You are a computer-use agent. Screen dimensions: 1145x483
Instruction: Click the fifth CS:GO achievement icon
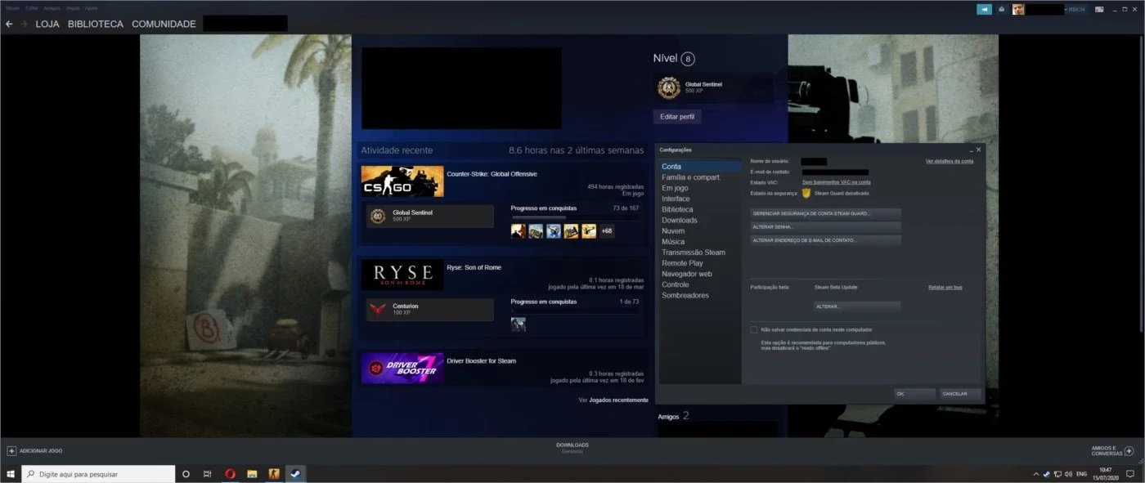(x=589, y=231)
